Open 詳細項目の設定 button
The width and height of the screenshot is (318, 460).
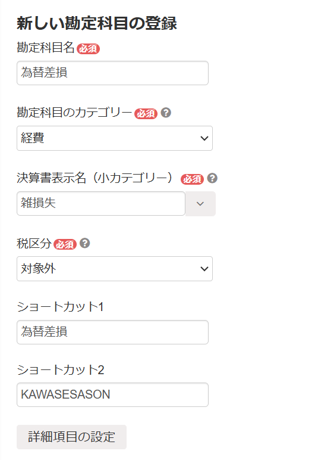coord(72,437)
